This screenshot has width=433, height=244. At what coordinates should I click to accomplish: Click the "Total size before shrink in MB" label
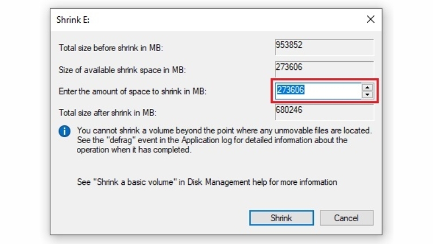(x=111, y=48)
